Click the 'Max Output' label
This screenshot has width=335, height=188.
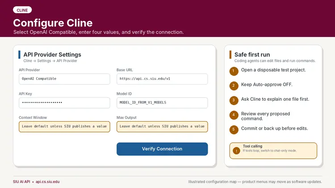click(126, 118)
